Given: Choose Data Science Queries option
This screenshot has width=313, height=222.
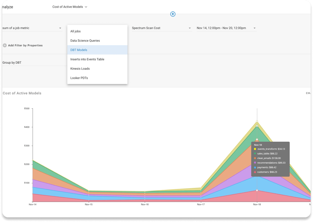Looking at the screenshot, I should (x=85, y=41).
